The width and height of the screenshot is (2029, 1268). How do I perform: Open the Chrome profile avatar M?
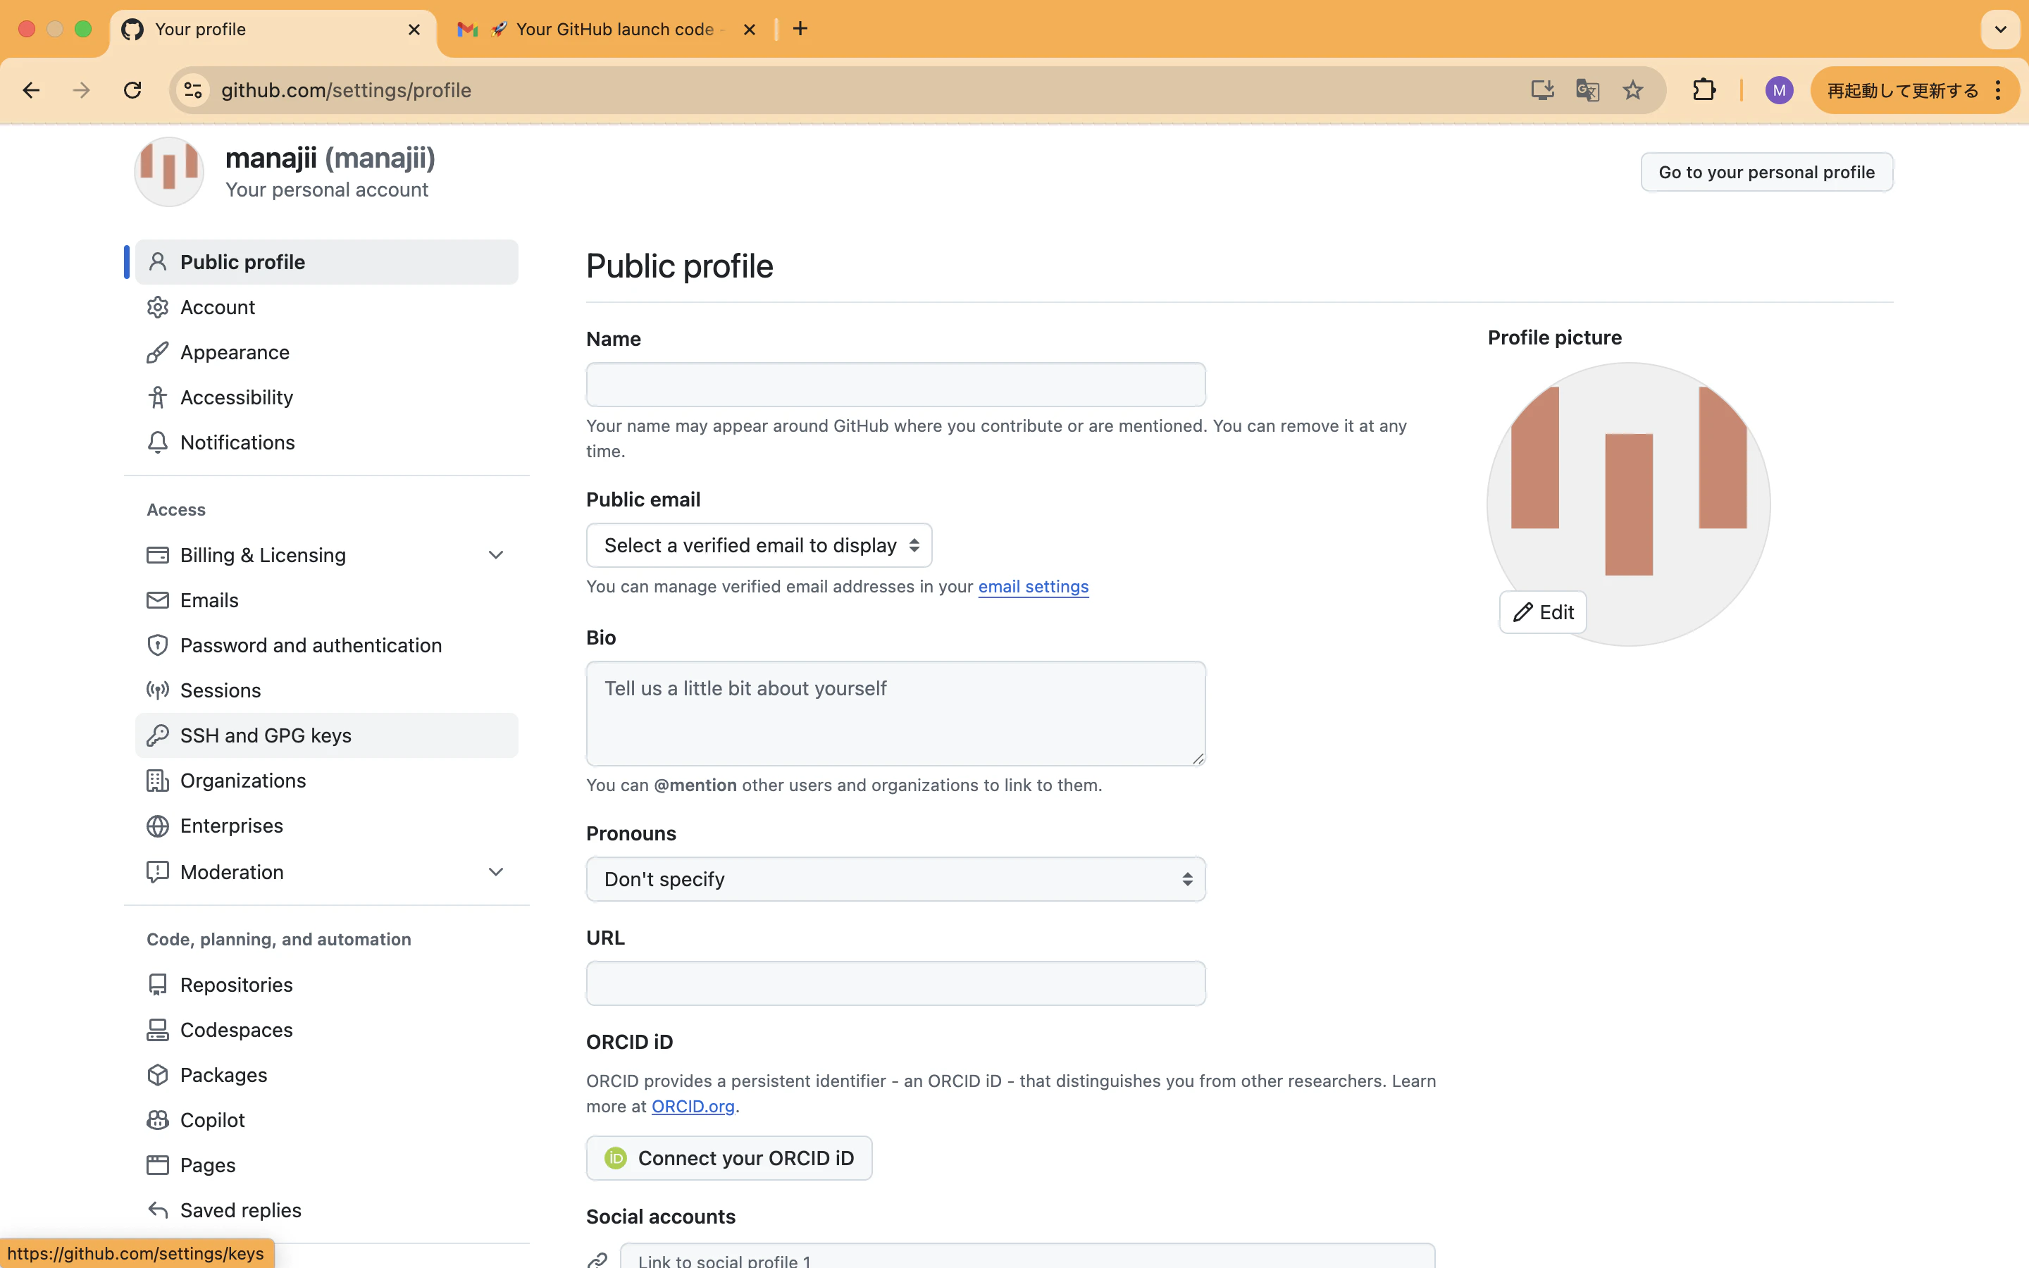[x=1779, y=91]
